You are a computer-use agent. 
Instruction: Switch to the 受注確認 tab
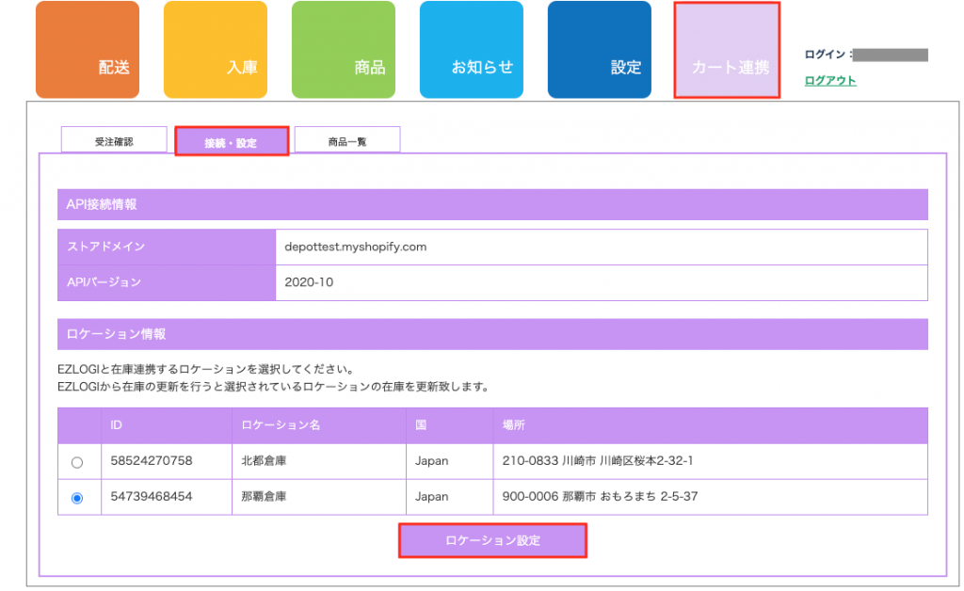114,141
